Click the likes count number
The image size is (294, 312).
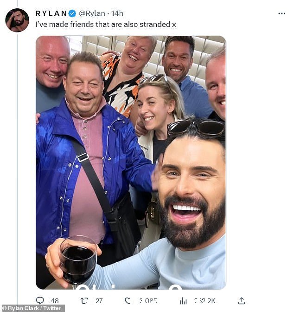pyautogui.click(x=148, y=301)
